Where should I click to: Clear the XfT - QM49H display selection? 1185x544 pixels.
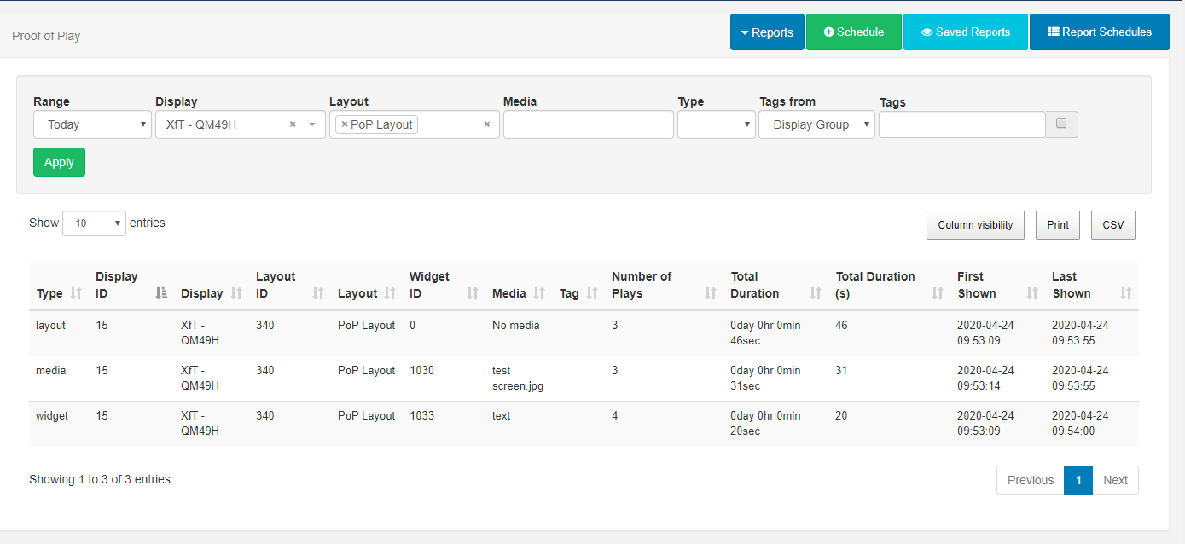coord(293,124)
